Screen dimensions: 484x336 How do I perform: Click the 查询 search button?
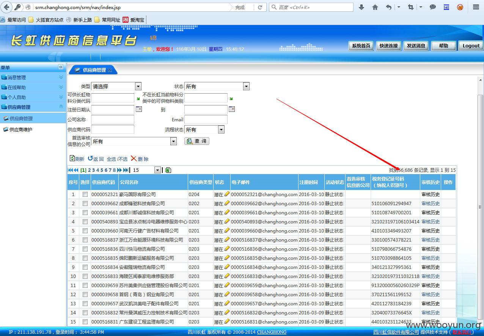(196, 141)
